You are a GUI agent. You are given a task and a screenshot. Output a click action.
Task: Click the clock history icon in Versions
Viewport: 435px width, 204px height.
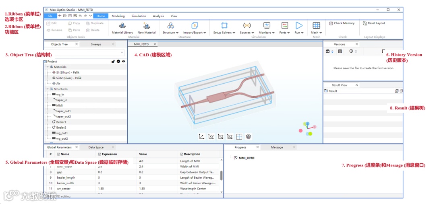pos(351,51)
